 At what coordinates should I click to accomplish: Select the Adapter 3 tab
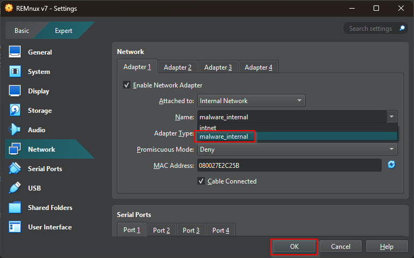pos(218,67)
